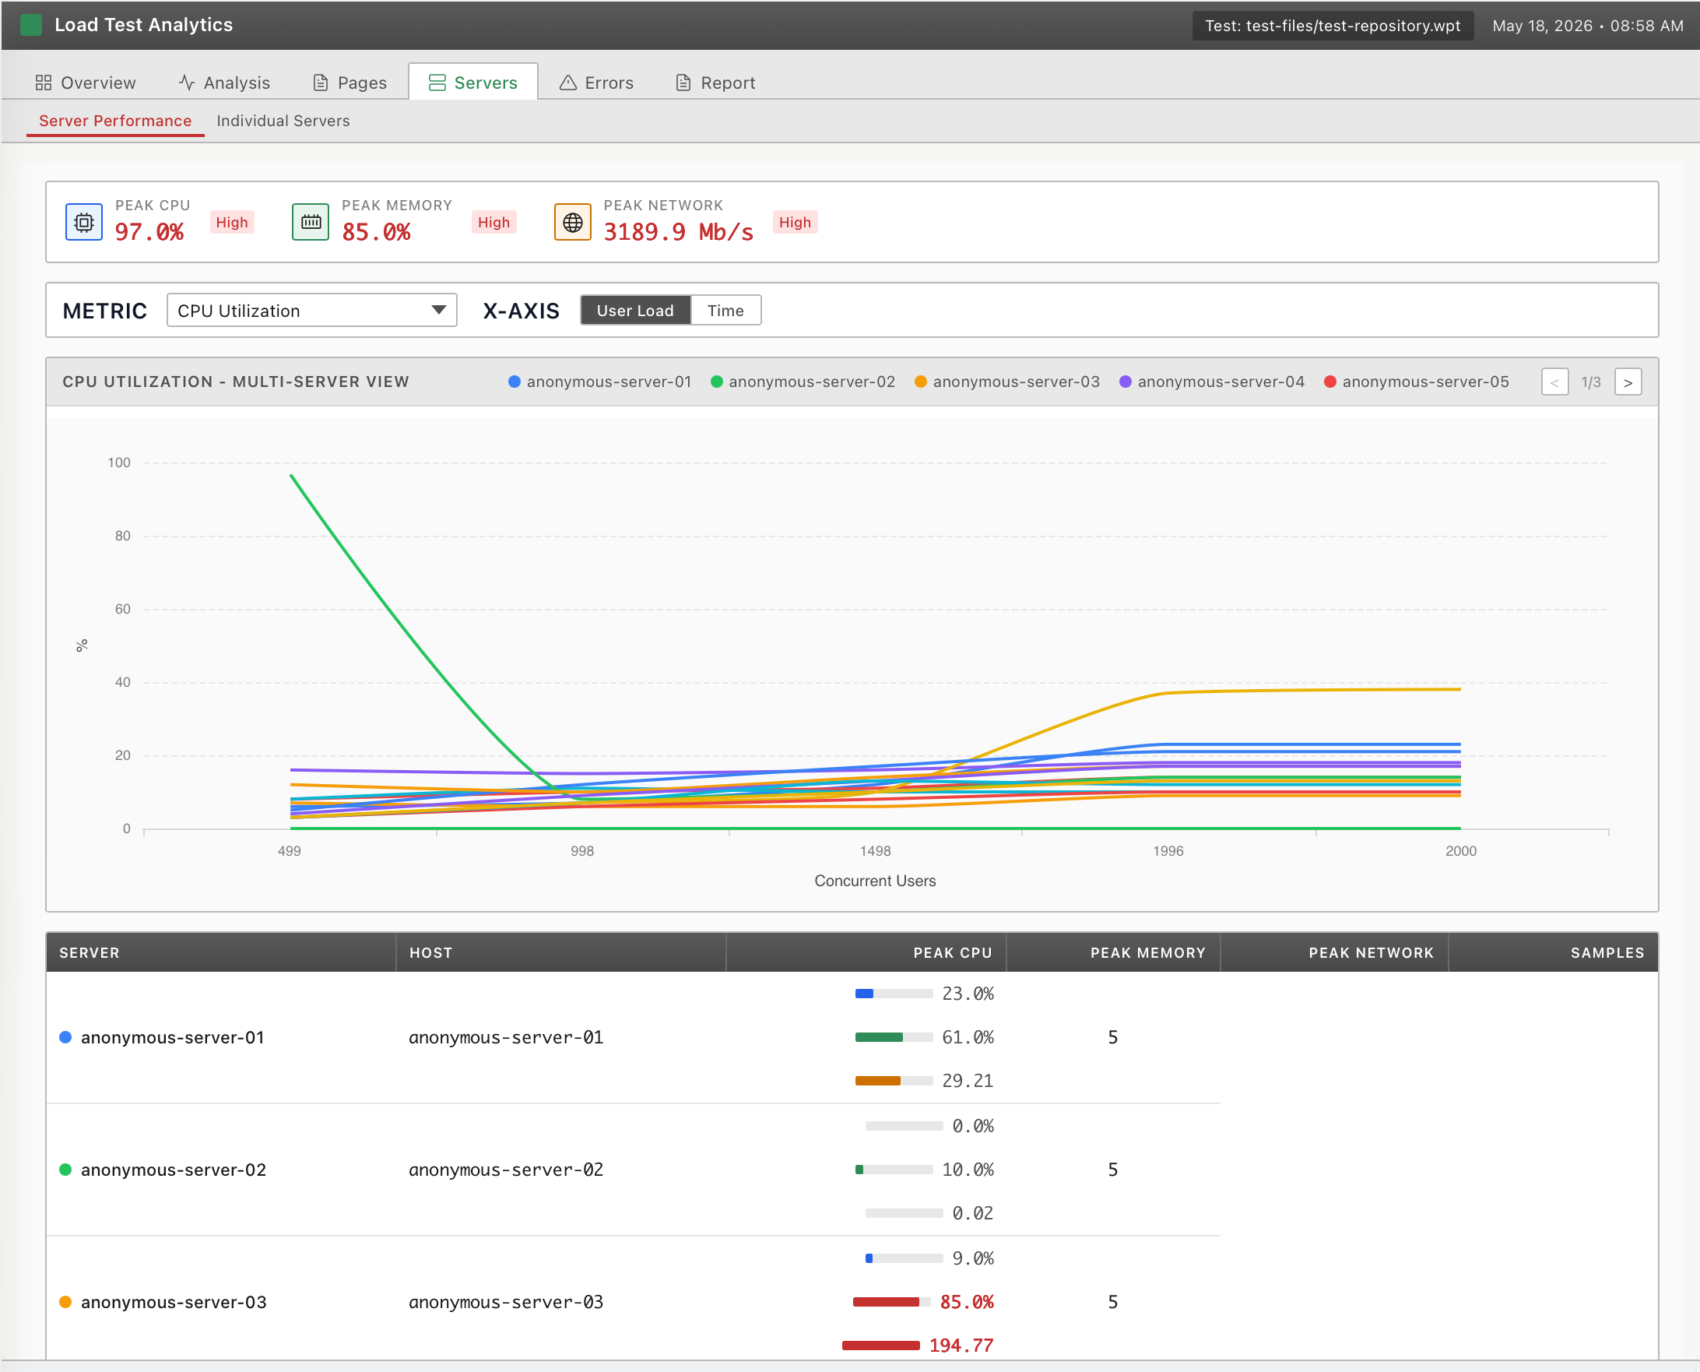Click the Peak CPU High badge
Image resolution: width=1700 pixels, height=1372 pixels.
click(232, 222)
